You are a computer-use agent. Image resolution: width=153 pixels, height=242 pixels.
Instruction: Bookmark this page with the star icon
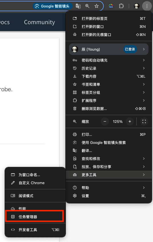coord(97,6)
